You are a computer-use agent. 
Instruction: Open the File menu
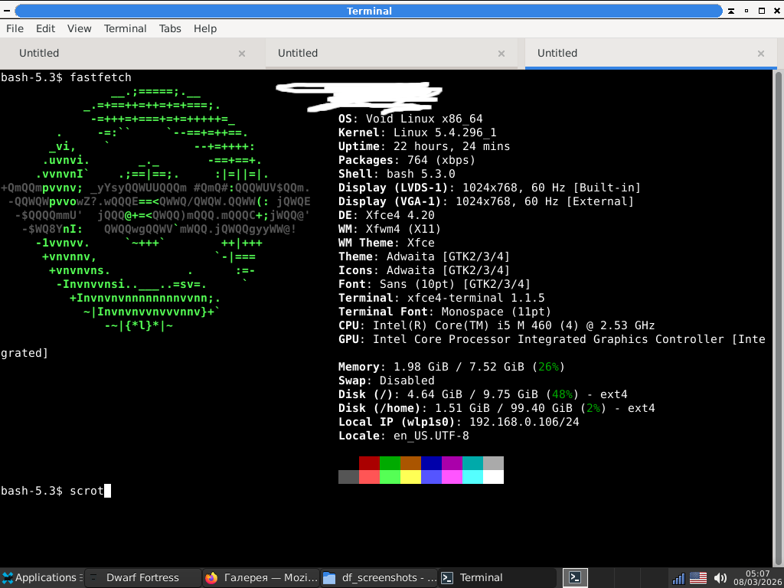[x=15, y=28]
